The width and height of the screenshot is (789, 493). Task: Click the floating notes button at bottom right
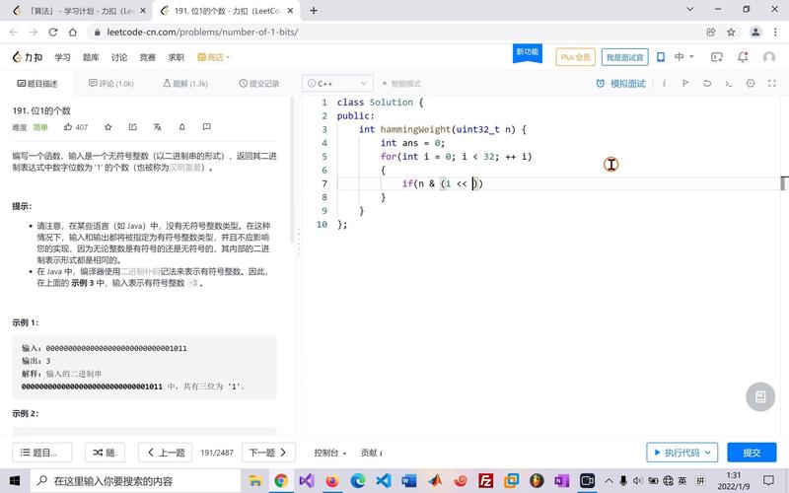pos(760,397)
